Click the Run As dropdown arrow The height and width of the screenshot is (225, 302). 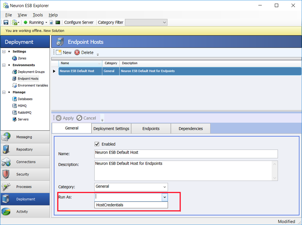click(x=165, y=197)
